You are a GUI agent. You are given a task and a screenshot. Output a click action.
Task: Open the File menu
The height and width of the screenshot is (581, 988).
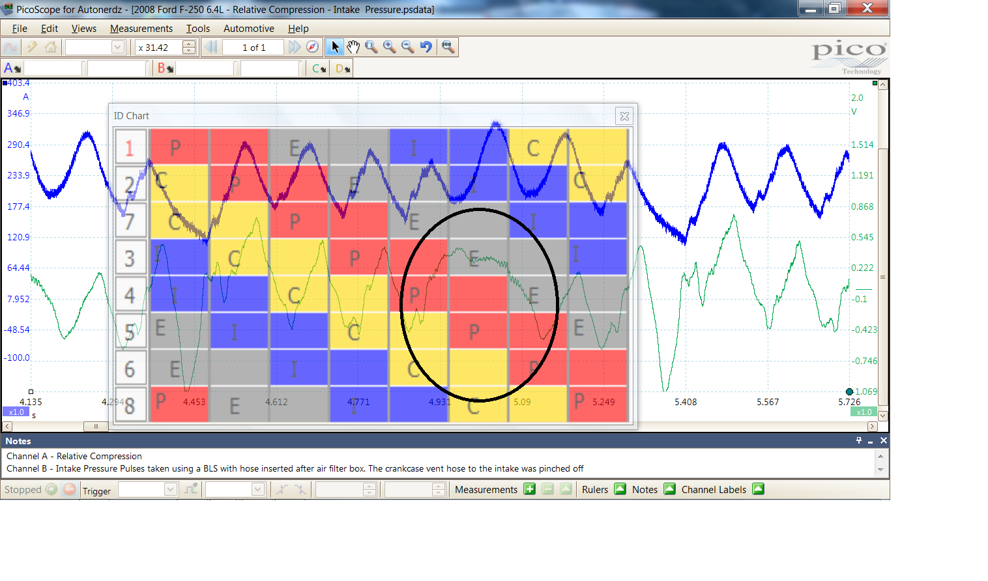(x=20, y=29)
